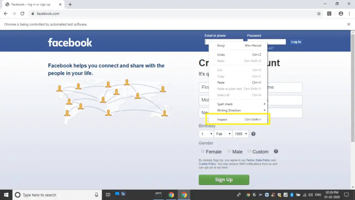Click the browser forward arrow
Image resolution: width=355 pixels, height=200 pixels.
(x=14, y=14)
